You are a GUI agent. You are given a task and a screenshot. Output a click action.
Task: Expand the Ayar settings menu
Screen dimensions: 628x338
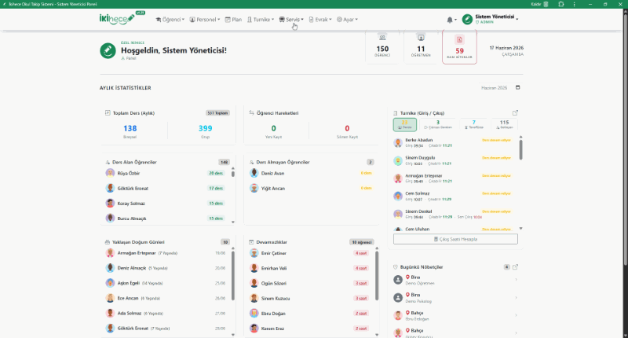point(347,19)
